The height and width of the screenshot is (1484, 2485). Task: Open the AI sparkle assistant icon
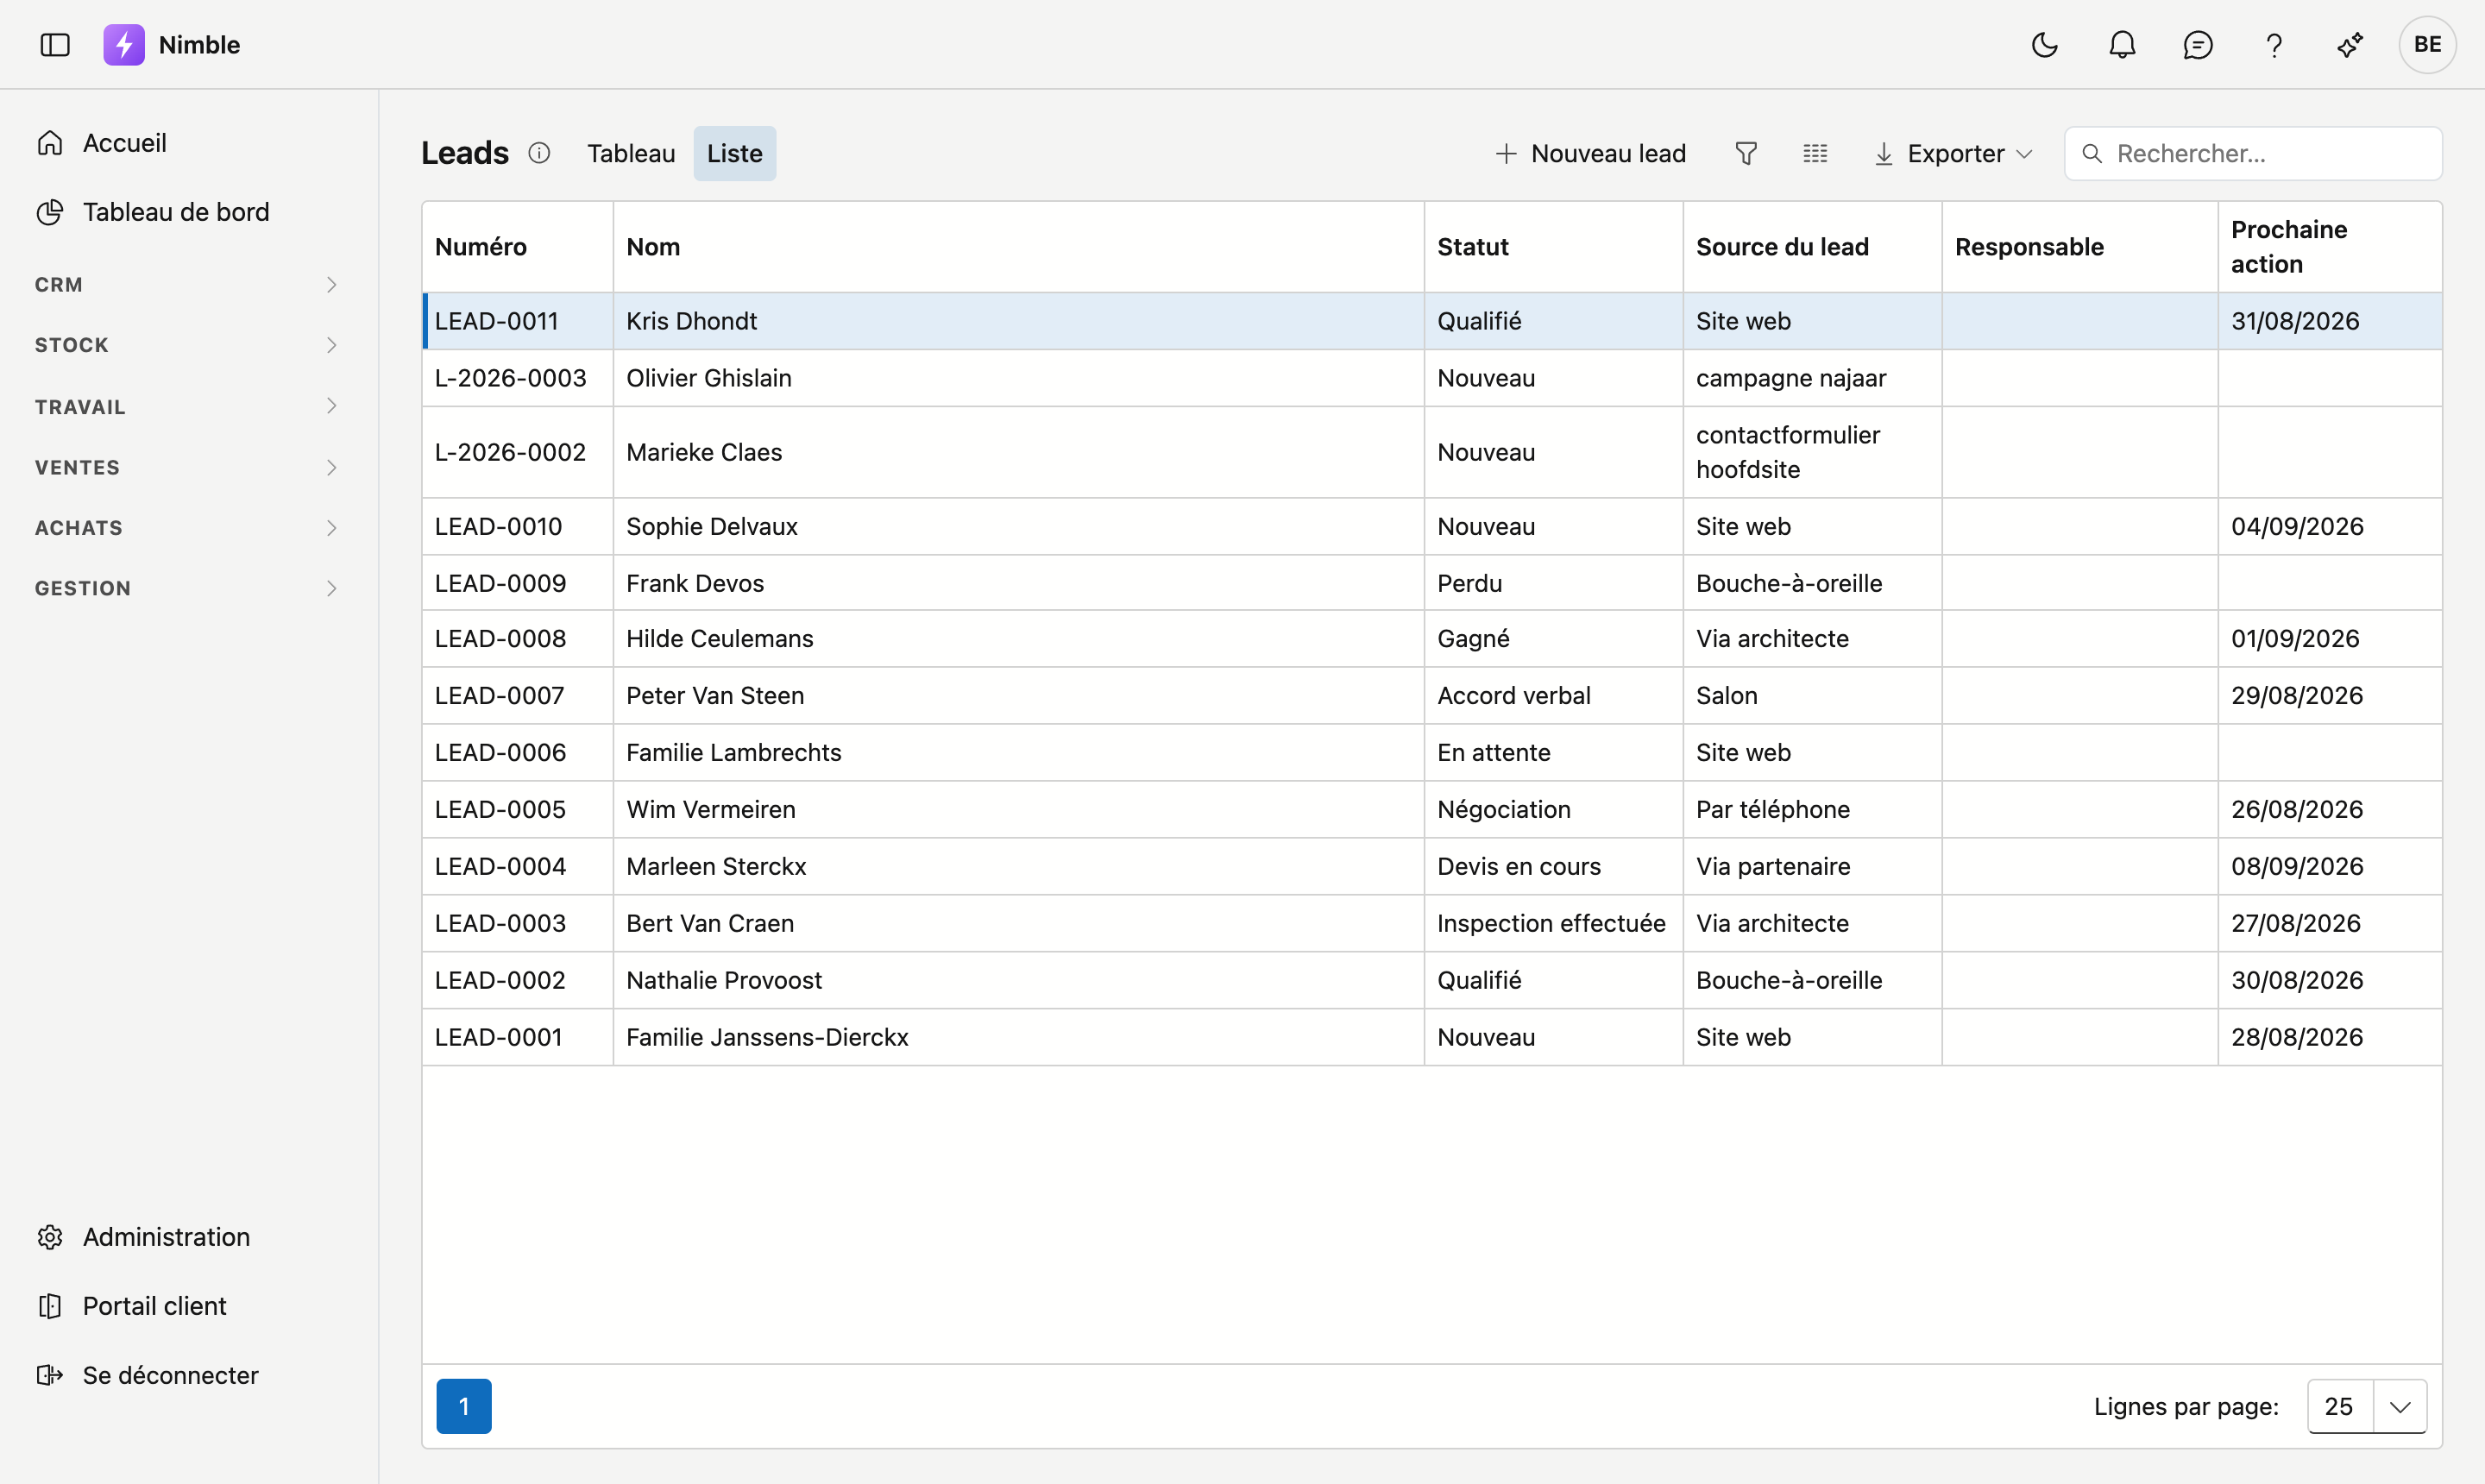coord(2350,45)
